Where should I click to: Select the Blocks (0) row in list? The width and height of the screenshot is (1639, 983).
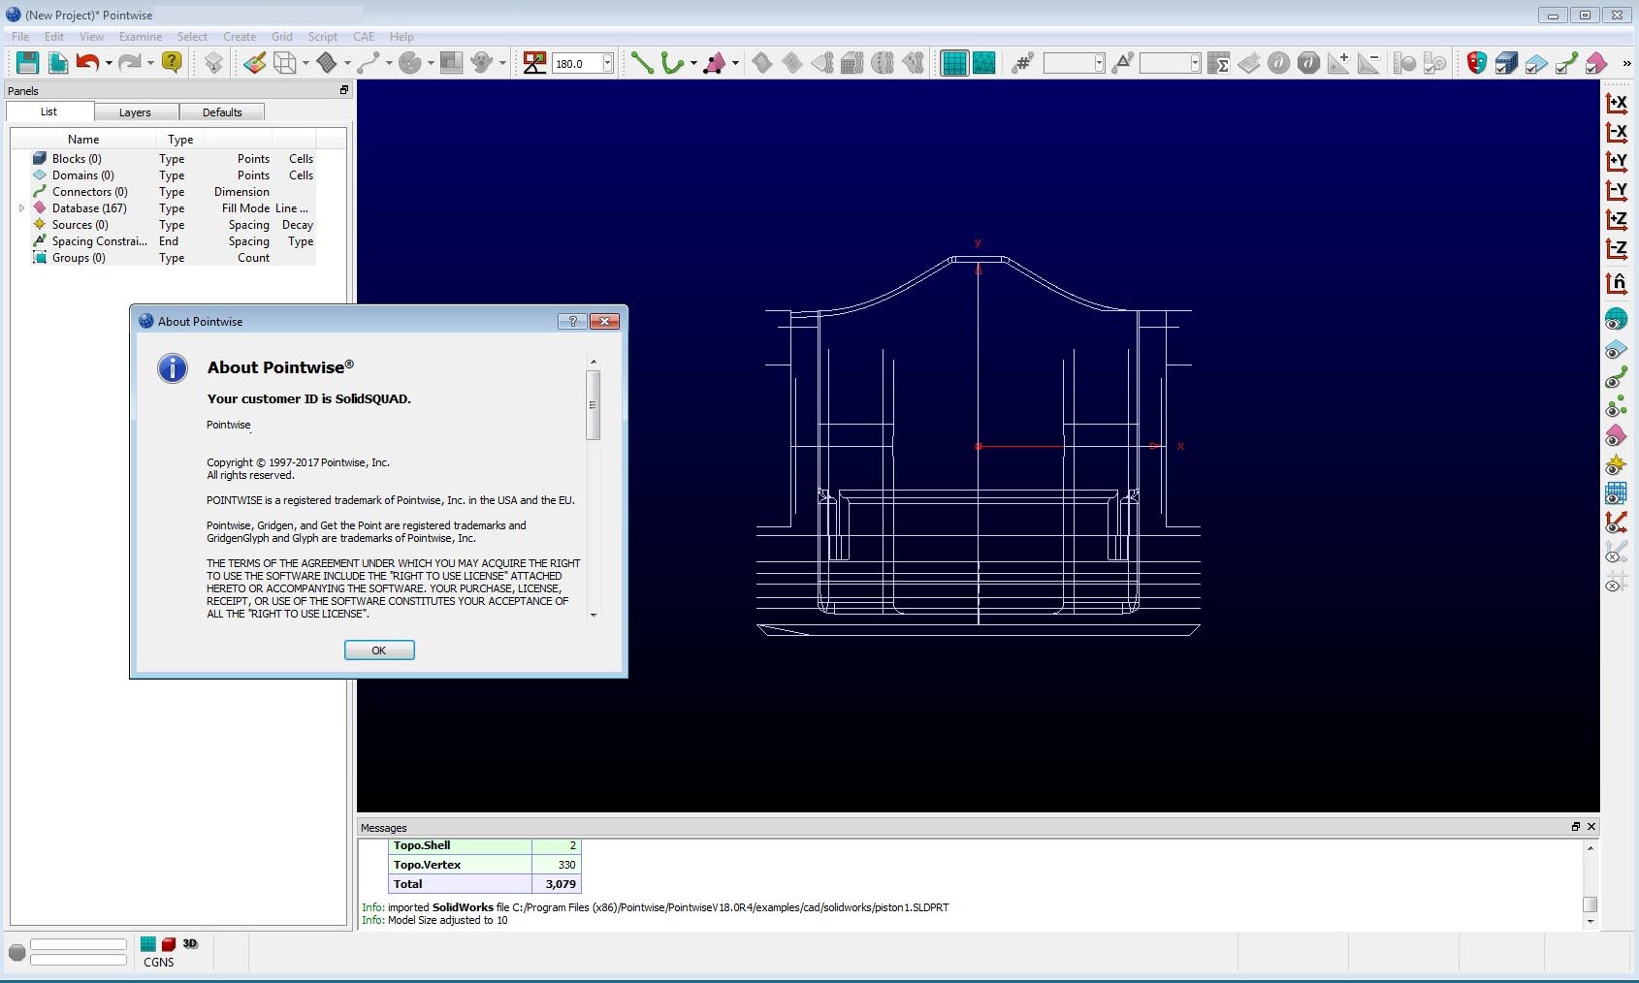coord(174,159)
